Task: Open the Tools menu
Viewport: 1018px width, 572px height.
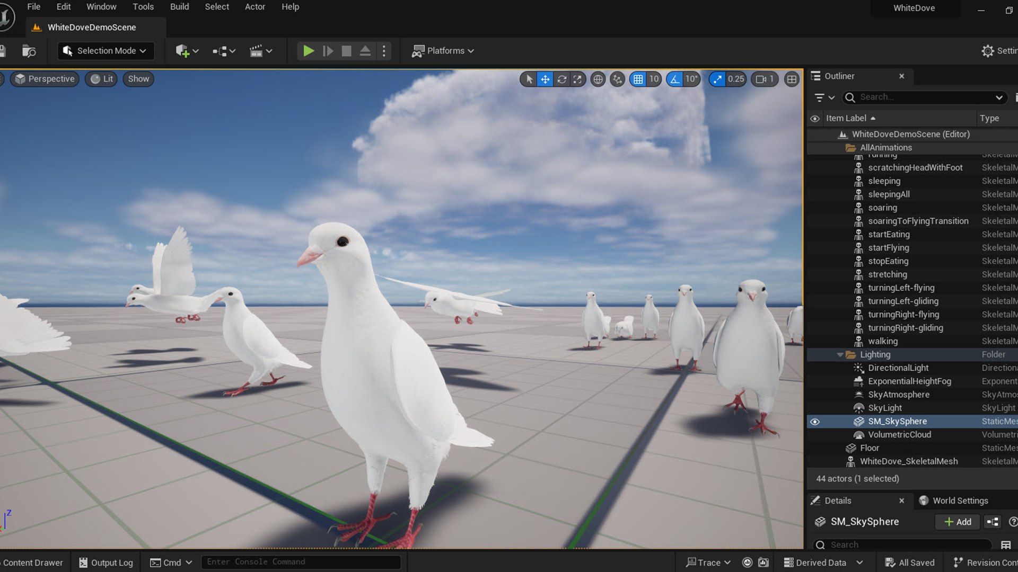Action: pos(143,7)
